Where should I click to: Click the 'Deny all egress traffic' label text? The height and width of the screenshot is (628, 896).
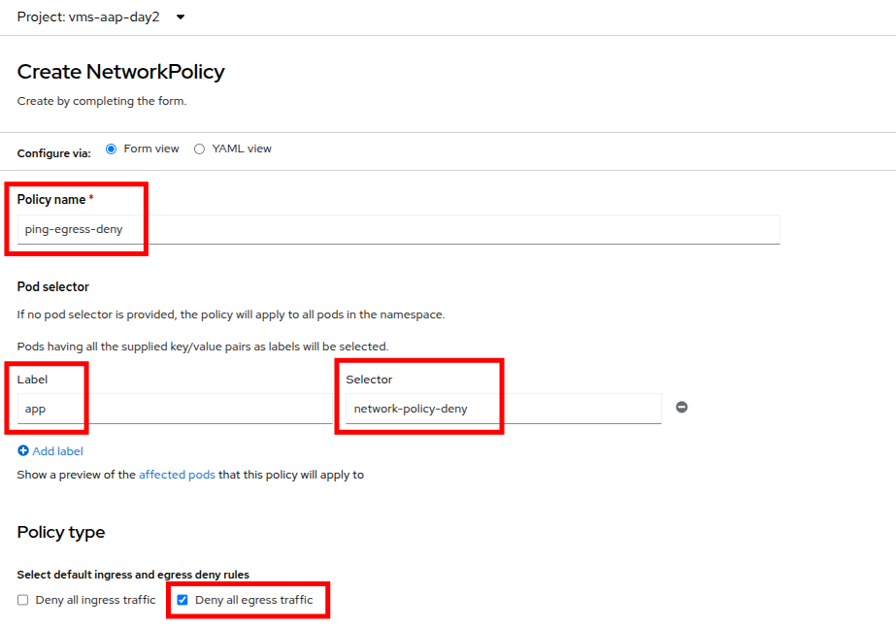(254, 600)
